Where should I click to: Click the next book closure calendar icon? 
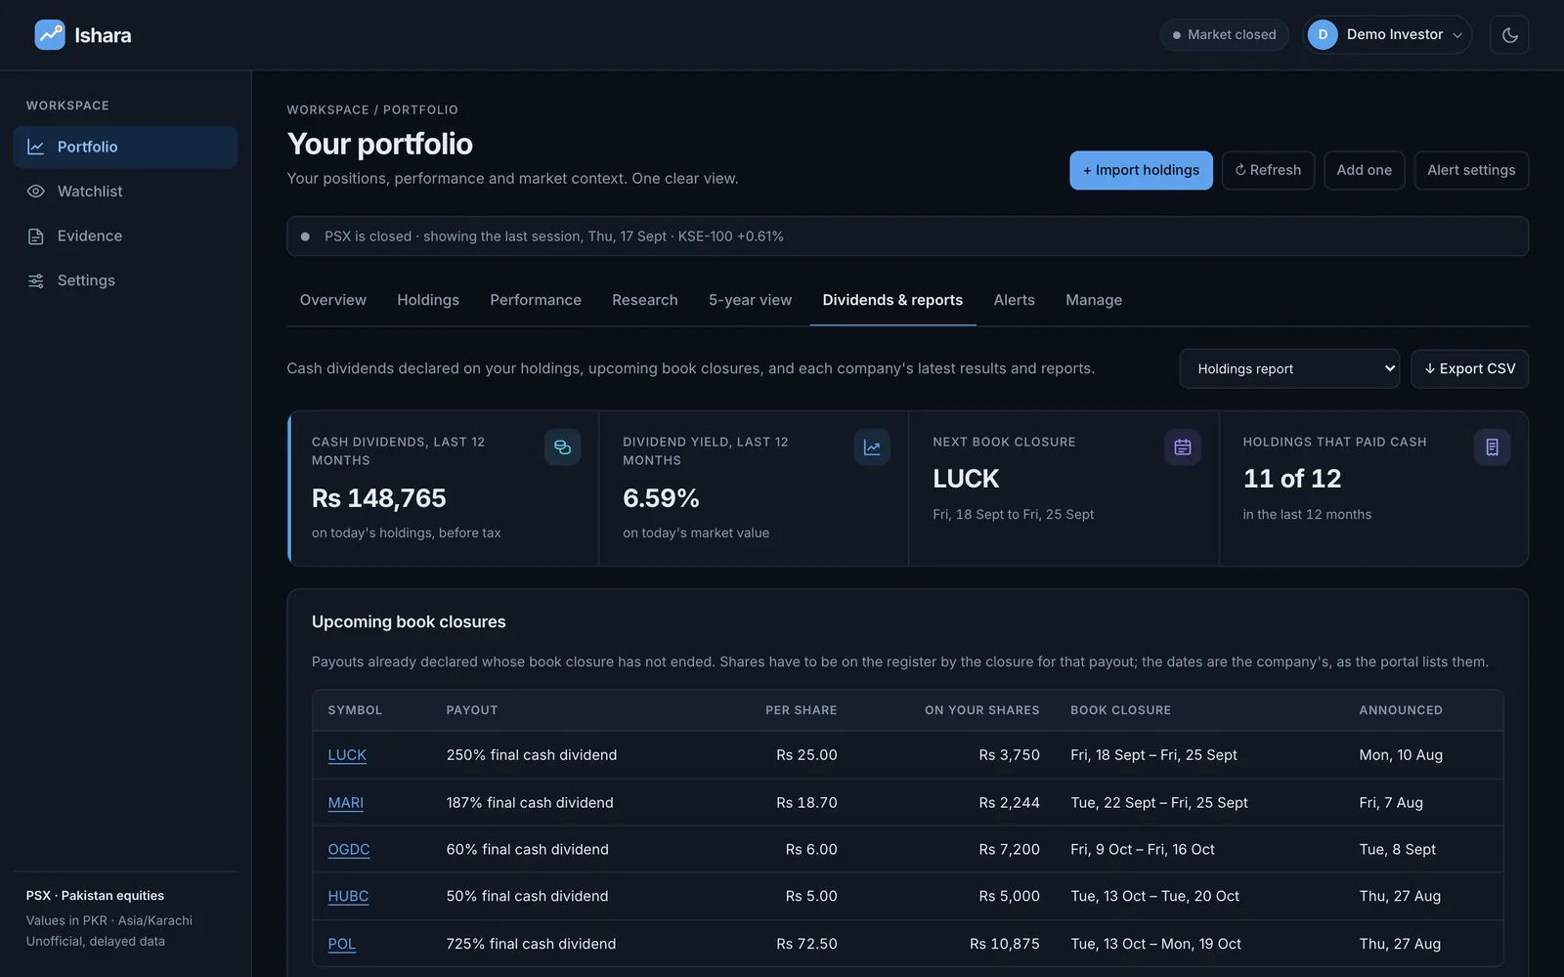pyautogui.click(x=1183, y=447)
